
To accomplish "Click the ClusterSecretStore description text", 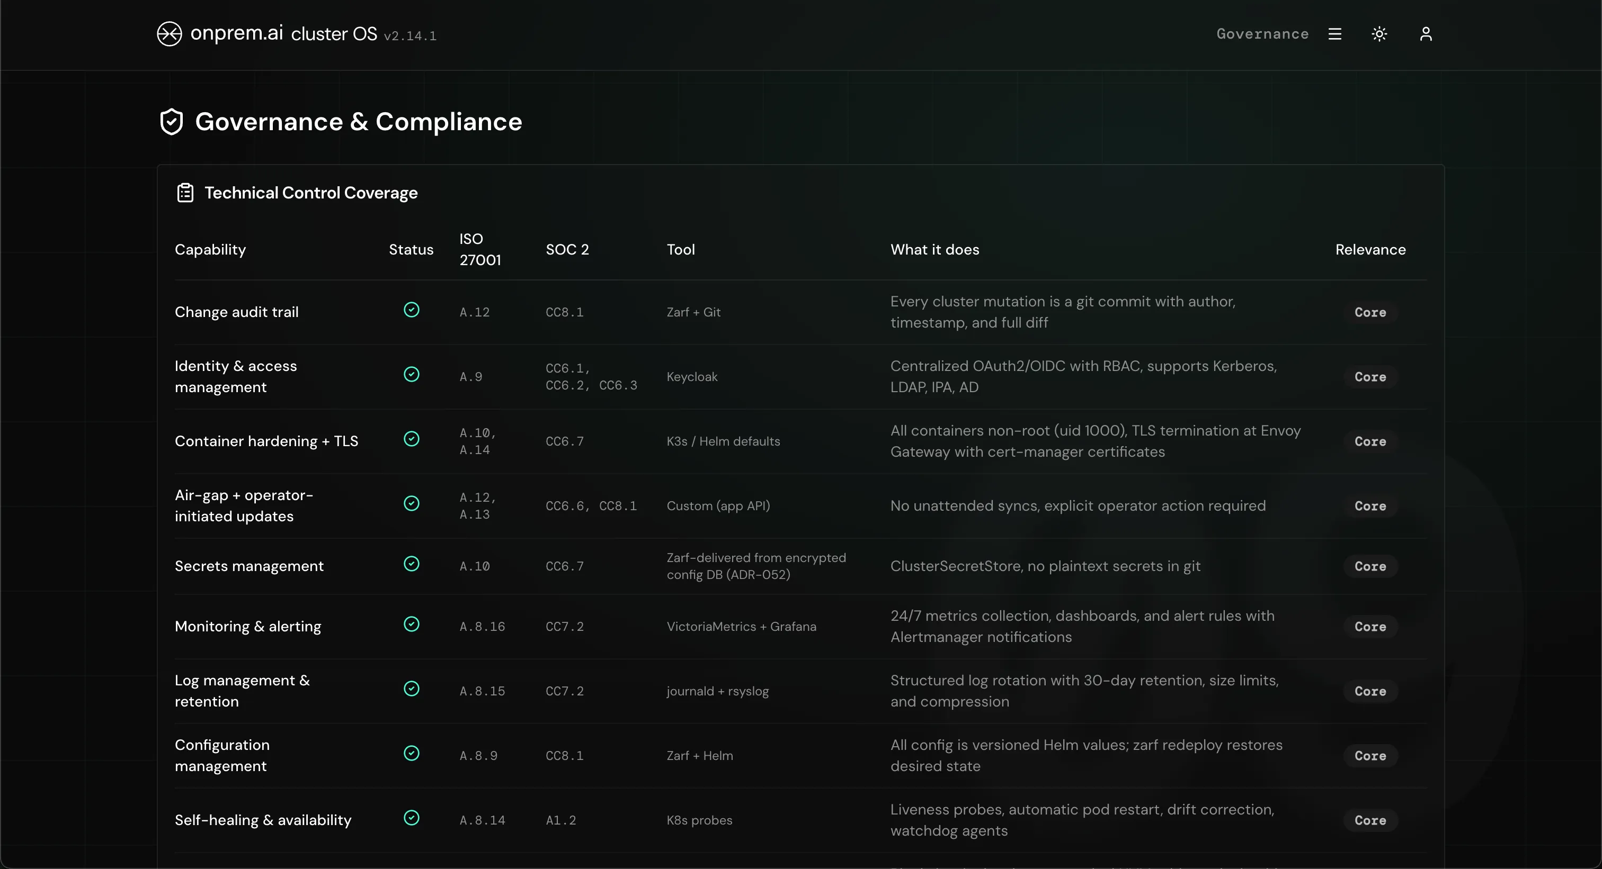I will pyautogui.click(x=1045, y=566).
